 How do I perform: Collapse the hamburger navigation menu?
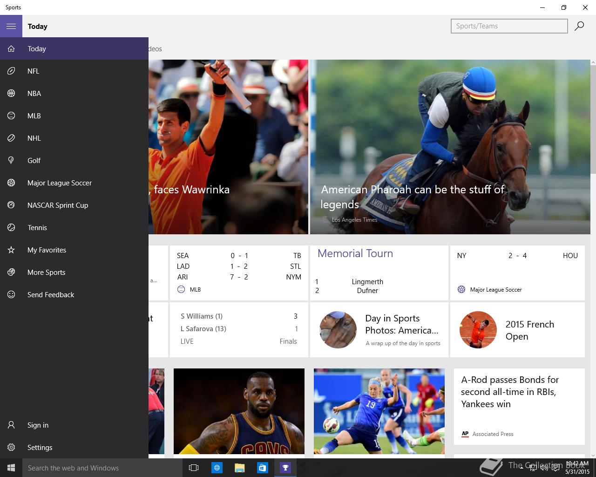coord(11,26)
